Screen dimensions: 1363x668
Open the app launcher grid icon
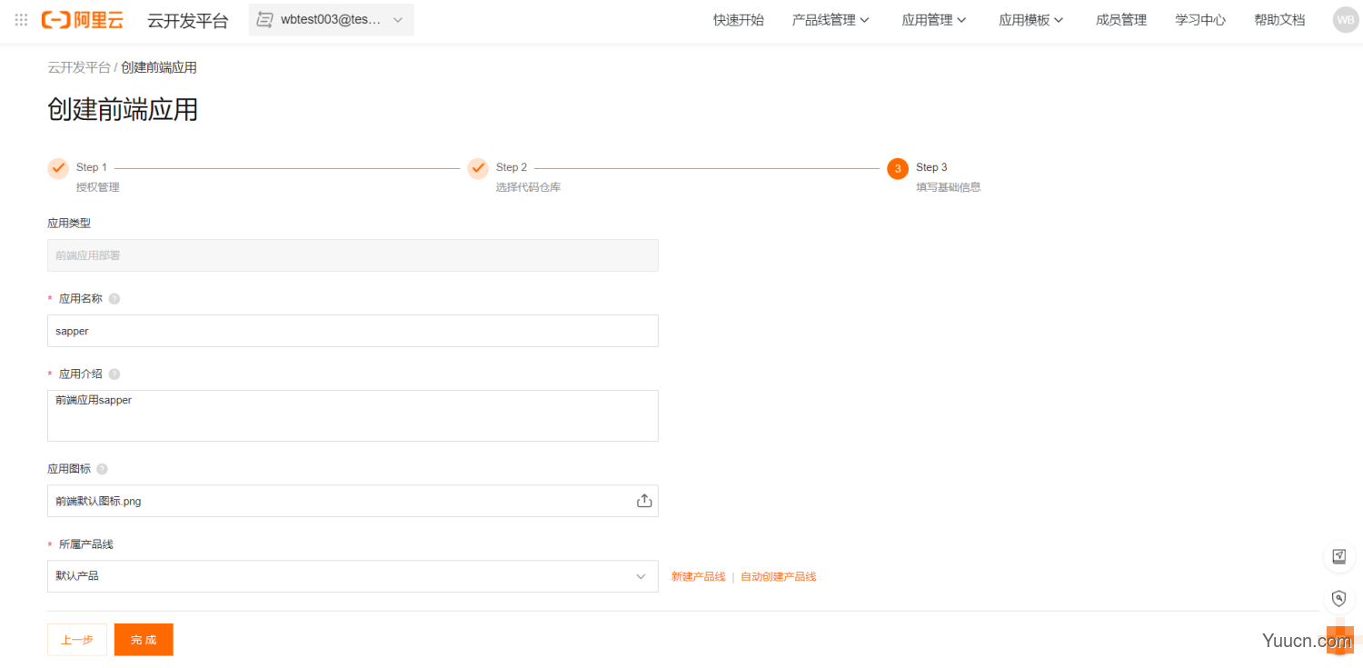(x=22, y=20)
